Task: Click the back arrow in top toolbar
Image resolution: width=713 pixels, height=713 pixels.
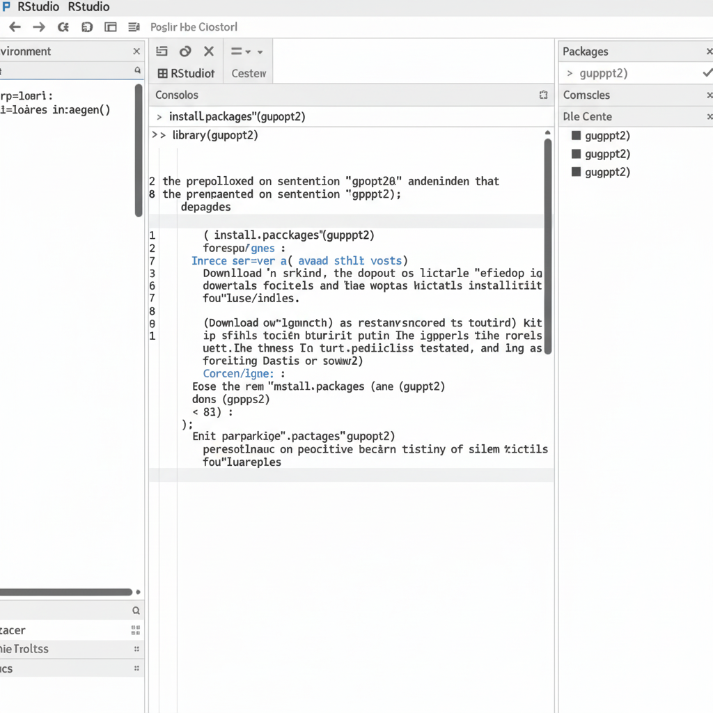Action: [15, 27]
